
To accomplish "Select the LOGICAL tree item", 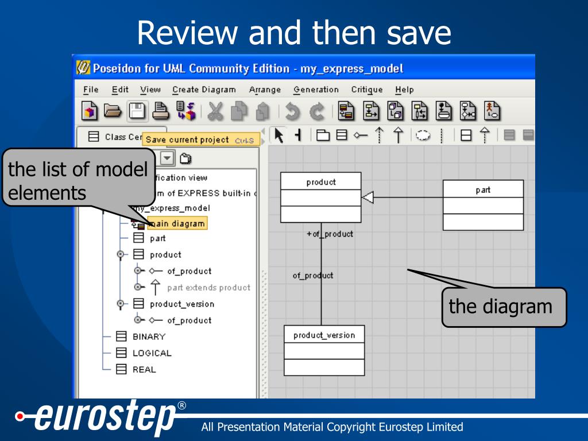I will [x=152, y=353].
